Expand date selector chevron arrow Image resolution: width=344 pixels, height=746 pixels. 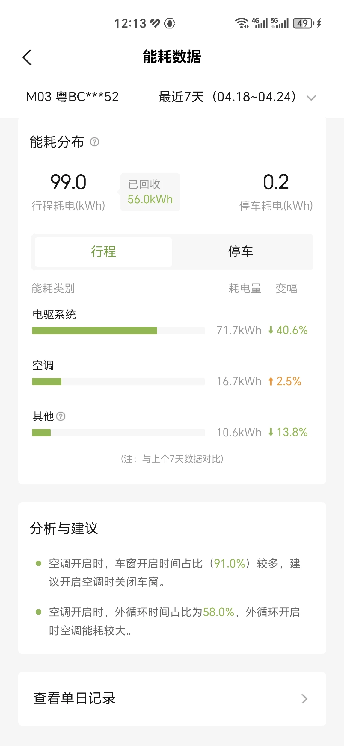tap(311, 98)
